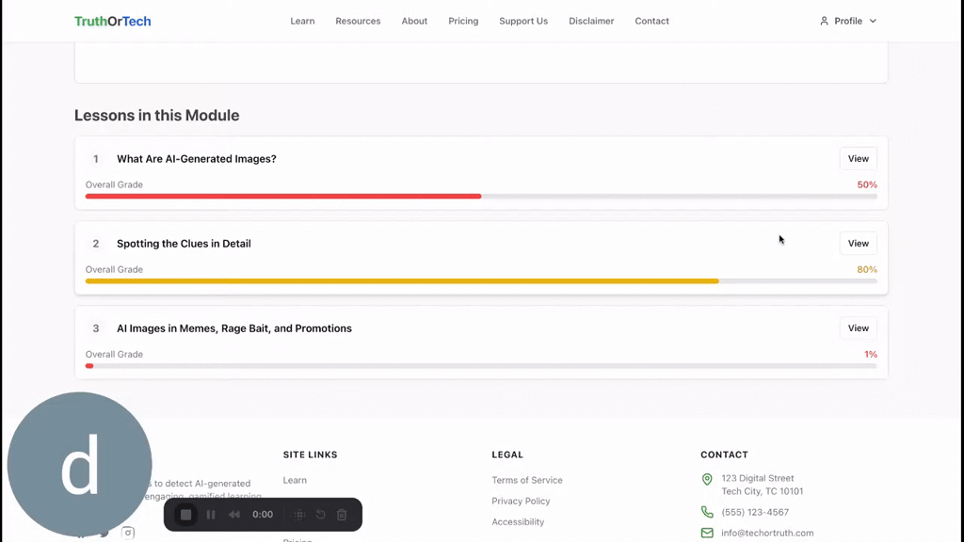Click the Learn link under Site Links
Screen dimensions: 964x542
(295, 480)
